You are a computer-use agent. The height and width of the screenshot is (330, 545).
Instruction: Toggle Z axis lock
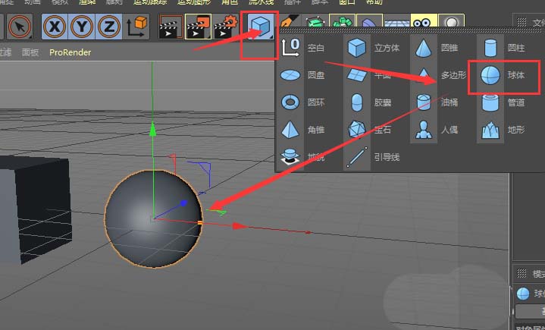(x=109, y=27)
